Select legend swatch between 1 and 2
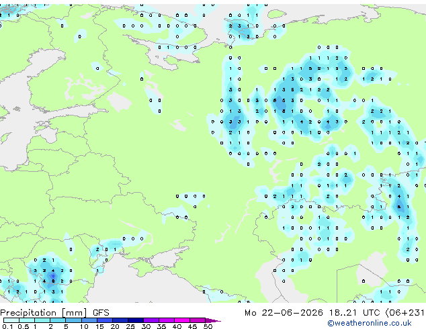 coord(42,320)
